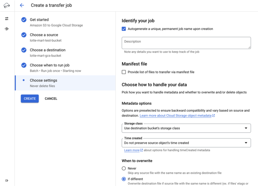Screen dimensions: 258x186
Task: Select the Choose settings step
Action: [x=65, y=83]
